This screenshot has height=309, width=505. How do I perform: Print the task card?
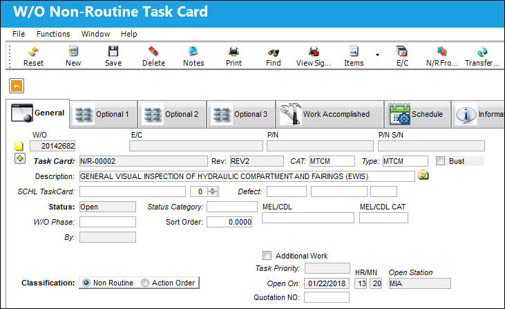pyautogui.click(x=234, y=56)
